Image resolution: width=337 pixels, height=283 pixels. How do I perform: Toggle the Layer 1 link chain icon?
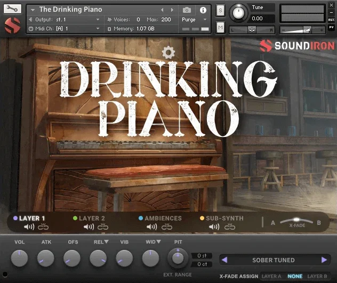pos(43,227)
